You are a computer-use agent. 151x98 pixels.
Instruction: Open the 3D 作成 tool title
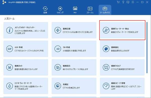click(66, 47)
